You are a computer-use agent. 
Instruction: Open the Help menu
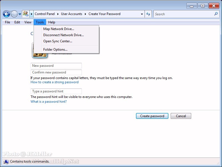tap(52, 22)
